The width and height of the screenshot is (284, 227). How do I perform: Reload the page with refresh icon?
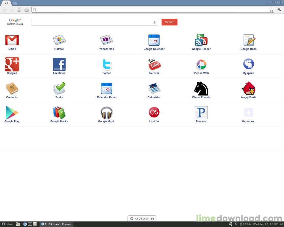tap(19, 10)
